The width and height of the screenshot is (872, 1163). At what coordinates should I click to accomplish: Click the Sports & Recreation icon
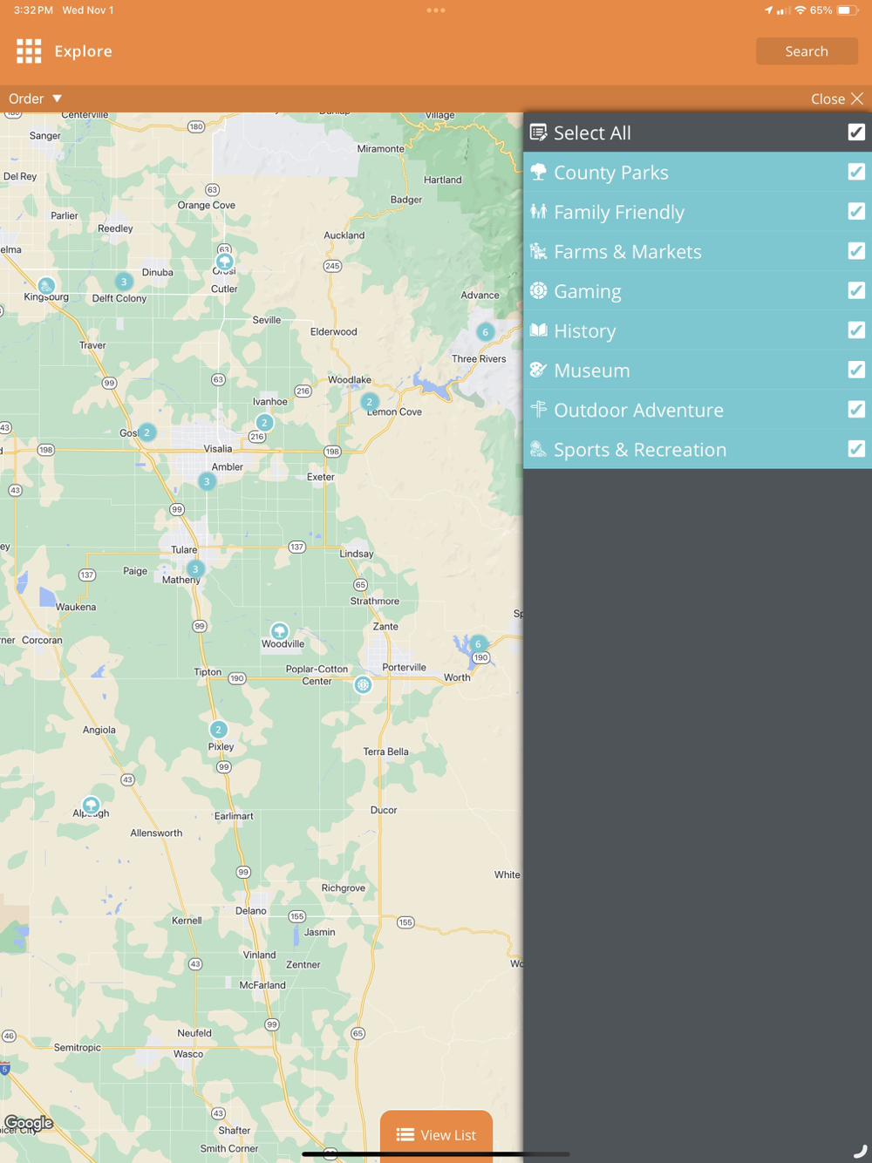(x=539, y=449)
